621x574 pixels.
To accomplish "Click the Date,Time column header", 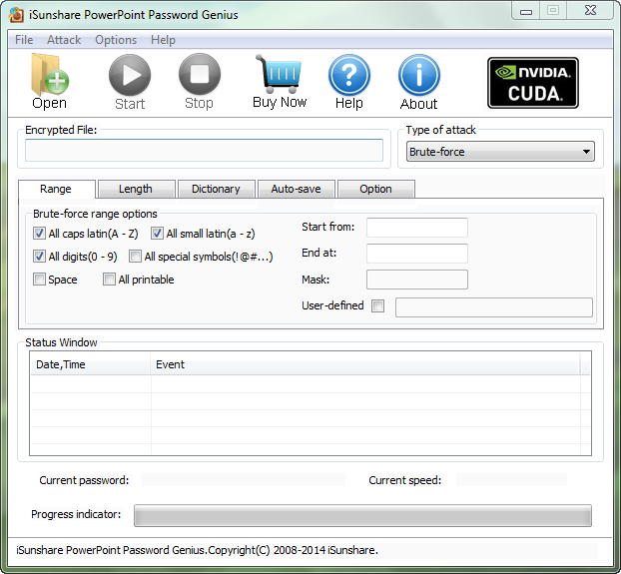I will tap(90, 364).
